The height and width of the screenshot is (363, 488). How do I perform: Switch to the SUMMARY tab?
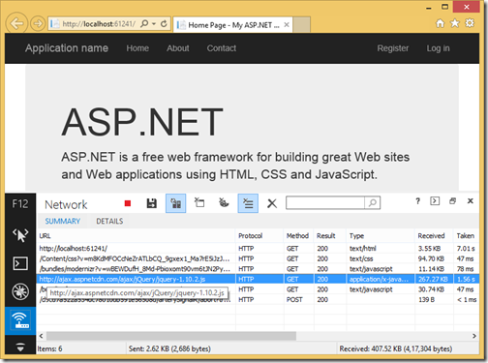click(x=63, y=222)
